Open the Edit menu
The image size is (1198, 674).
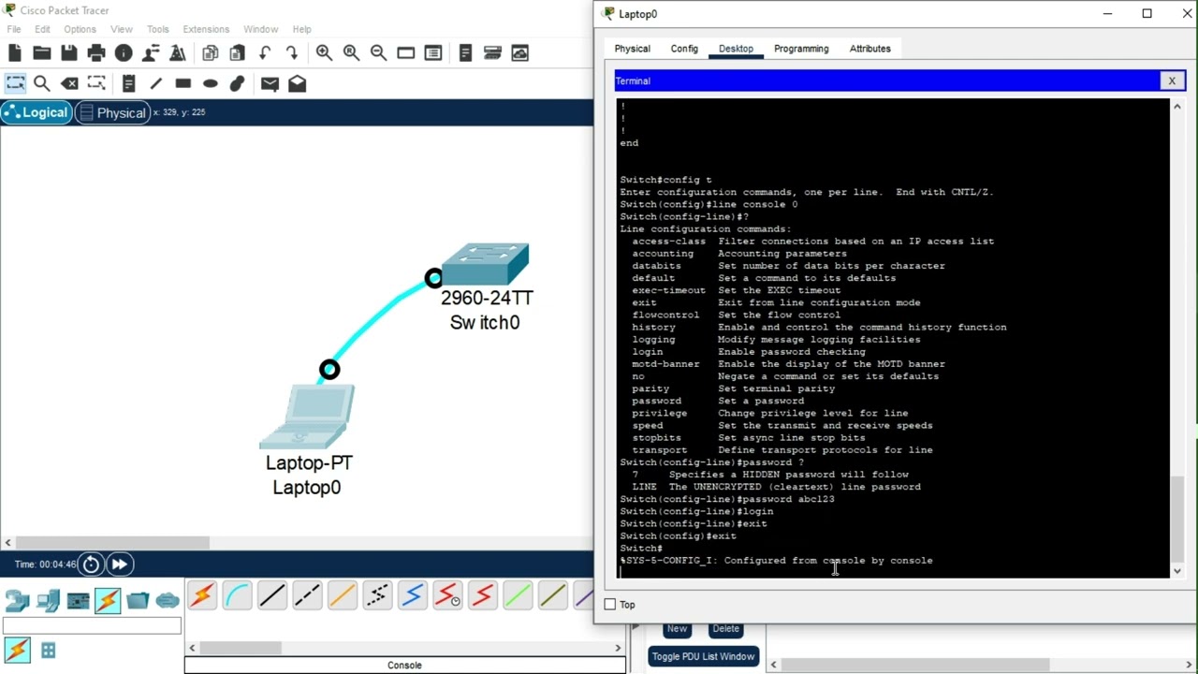coord(42,29)
